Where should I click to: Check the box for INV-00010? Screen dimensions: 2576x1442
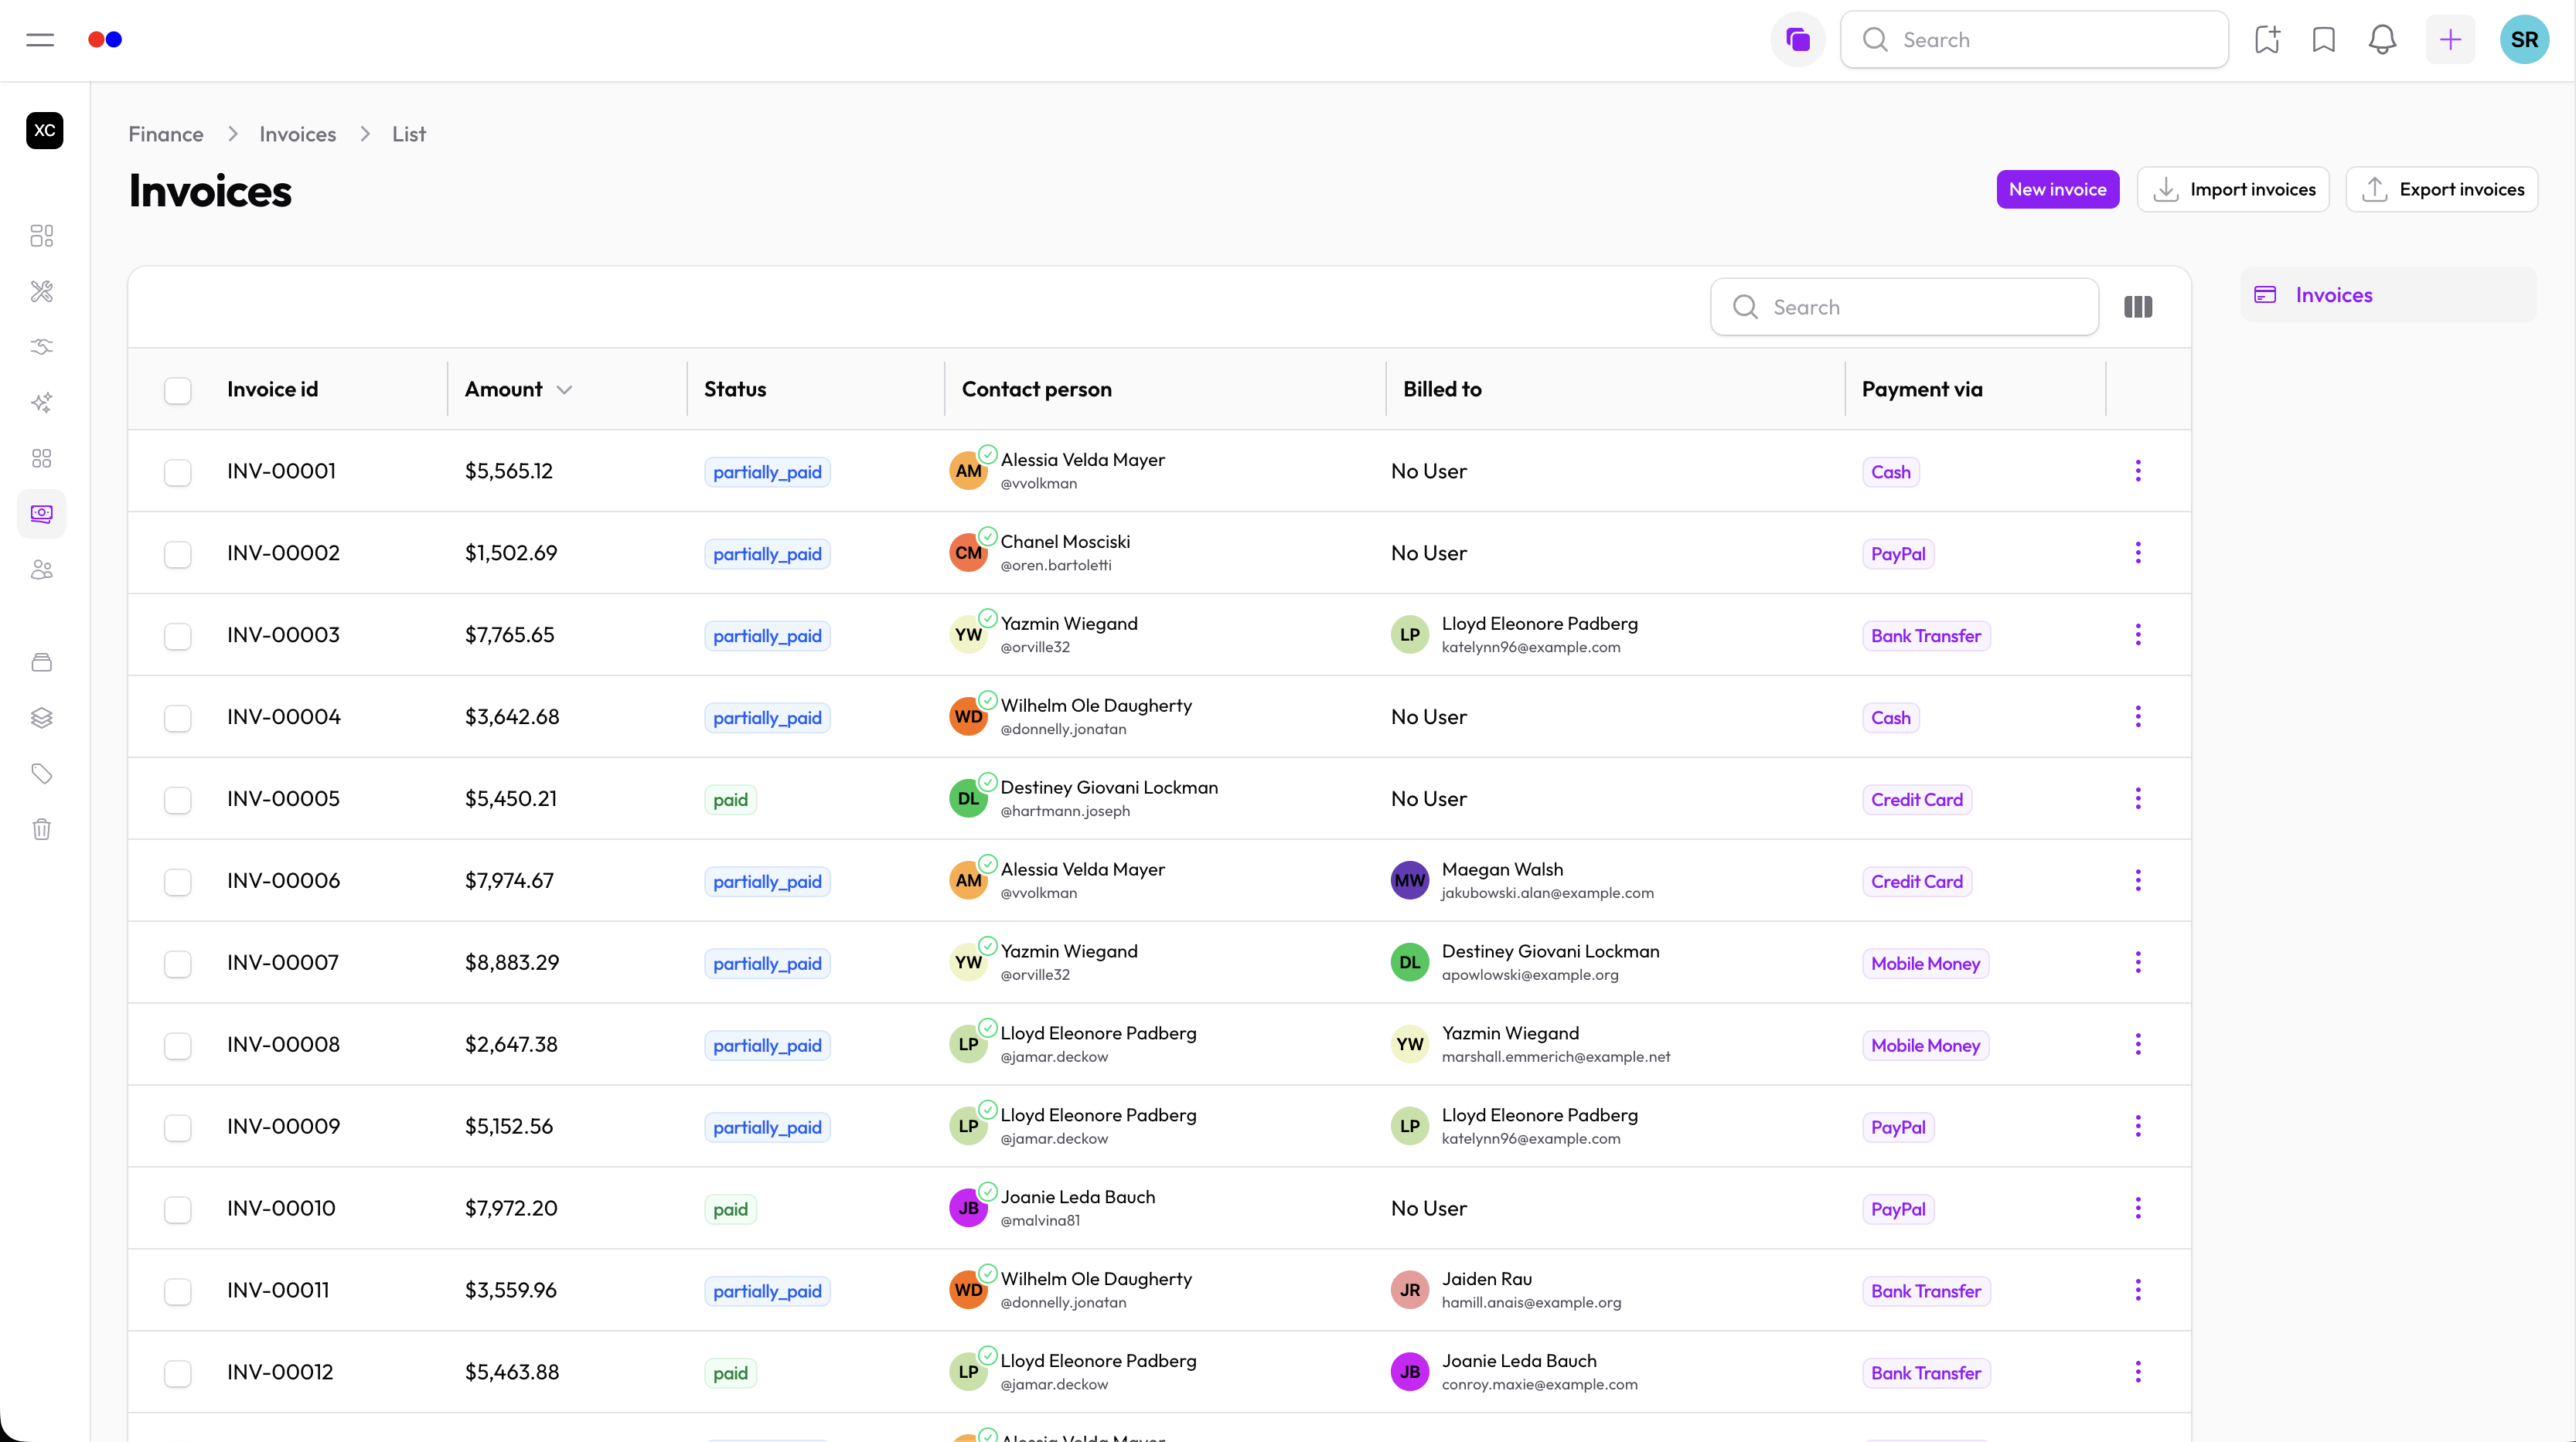click(x=178, y=1209)
